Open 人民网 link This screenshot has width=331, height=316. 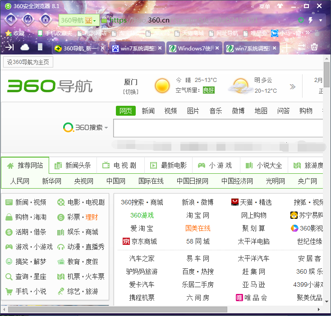pos(20,181)
